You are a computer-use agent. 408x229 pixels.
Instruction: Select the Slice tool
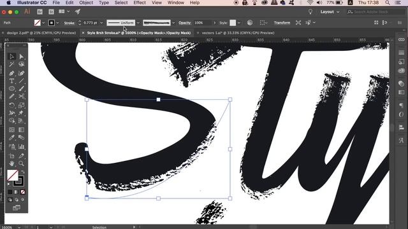coord(21,156)
